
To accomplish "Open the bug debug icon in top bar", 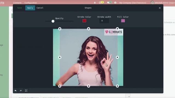I will click(95, 2).
